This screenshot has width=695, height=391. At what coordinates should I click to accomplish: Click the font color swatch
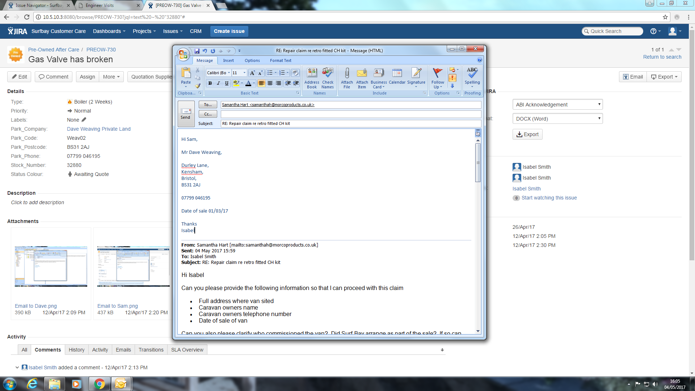coord(248,83)
